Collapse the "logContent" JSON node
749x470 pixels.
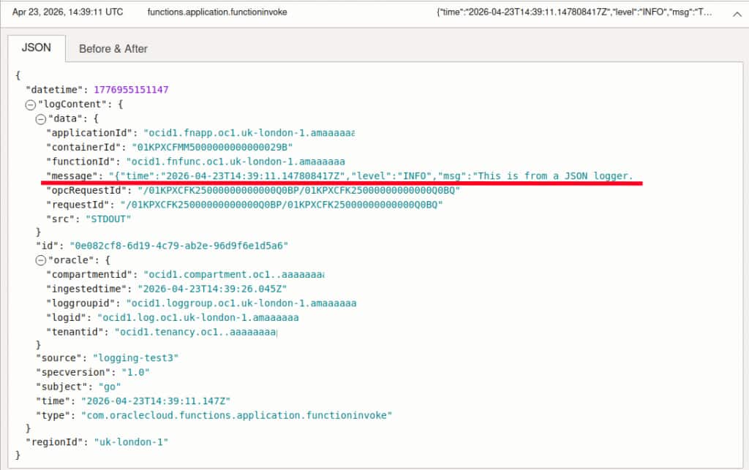click(x=31, y=105)
